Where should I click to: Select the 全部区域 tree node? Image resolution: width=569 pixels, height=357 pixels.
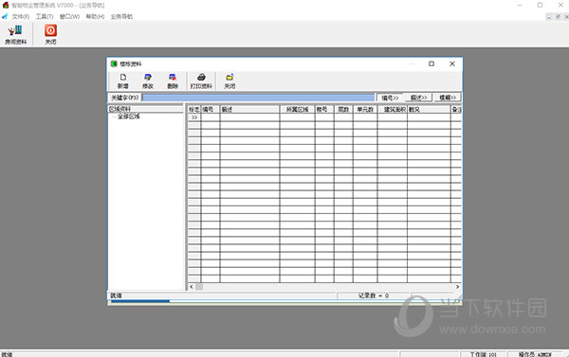point(128,116)
